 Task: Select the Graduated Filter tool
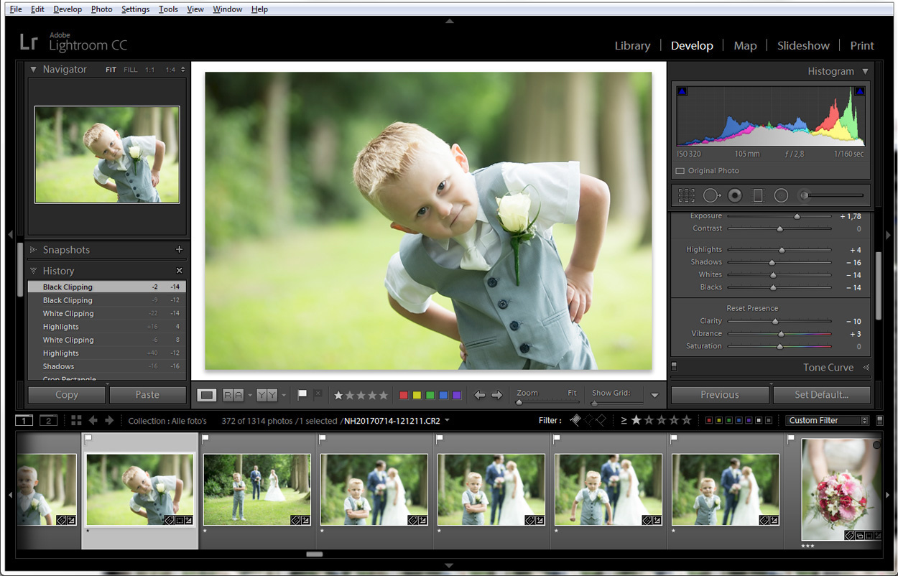click(757, 195)
